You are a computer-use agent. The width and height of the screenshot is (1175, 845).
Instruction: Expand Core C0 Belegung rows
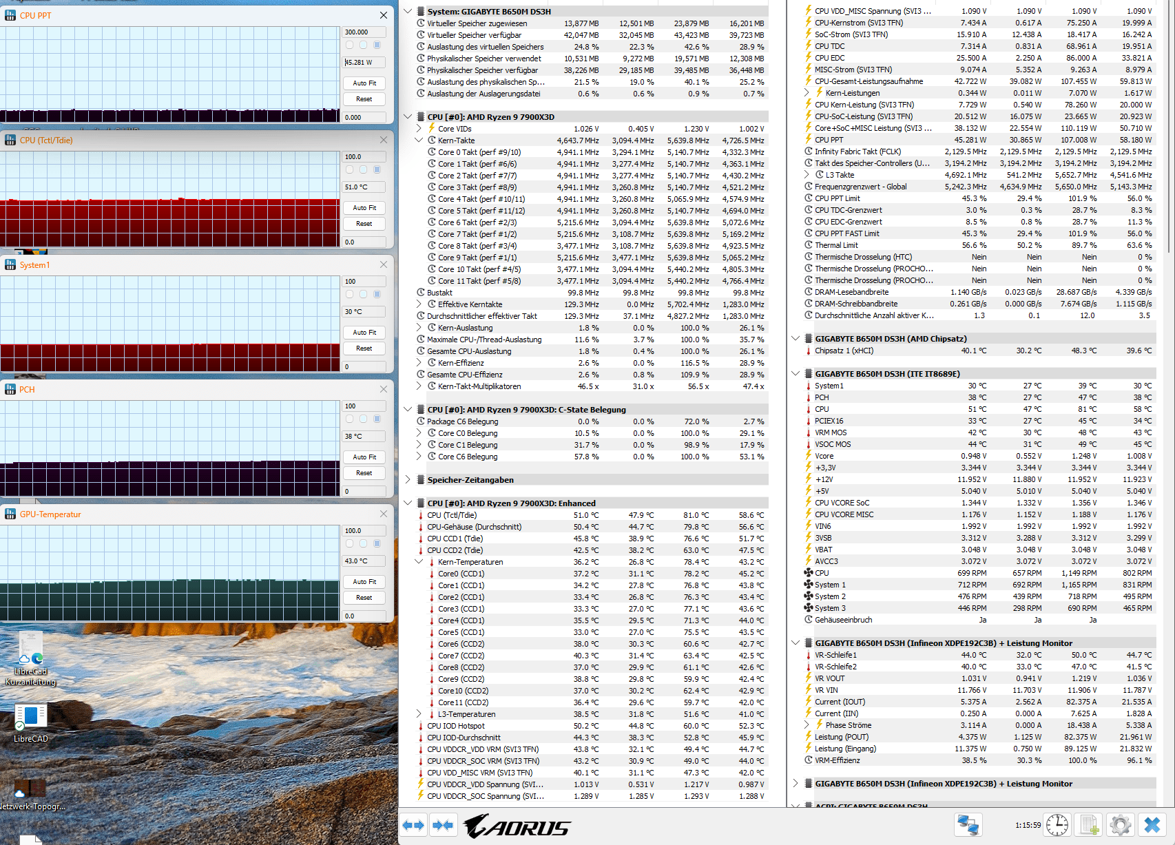pyautogui.click(x=419, y=433)
